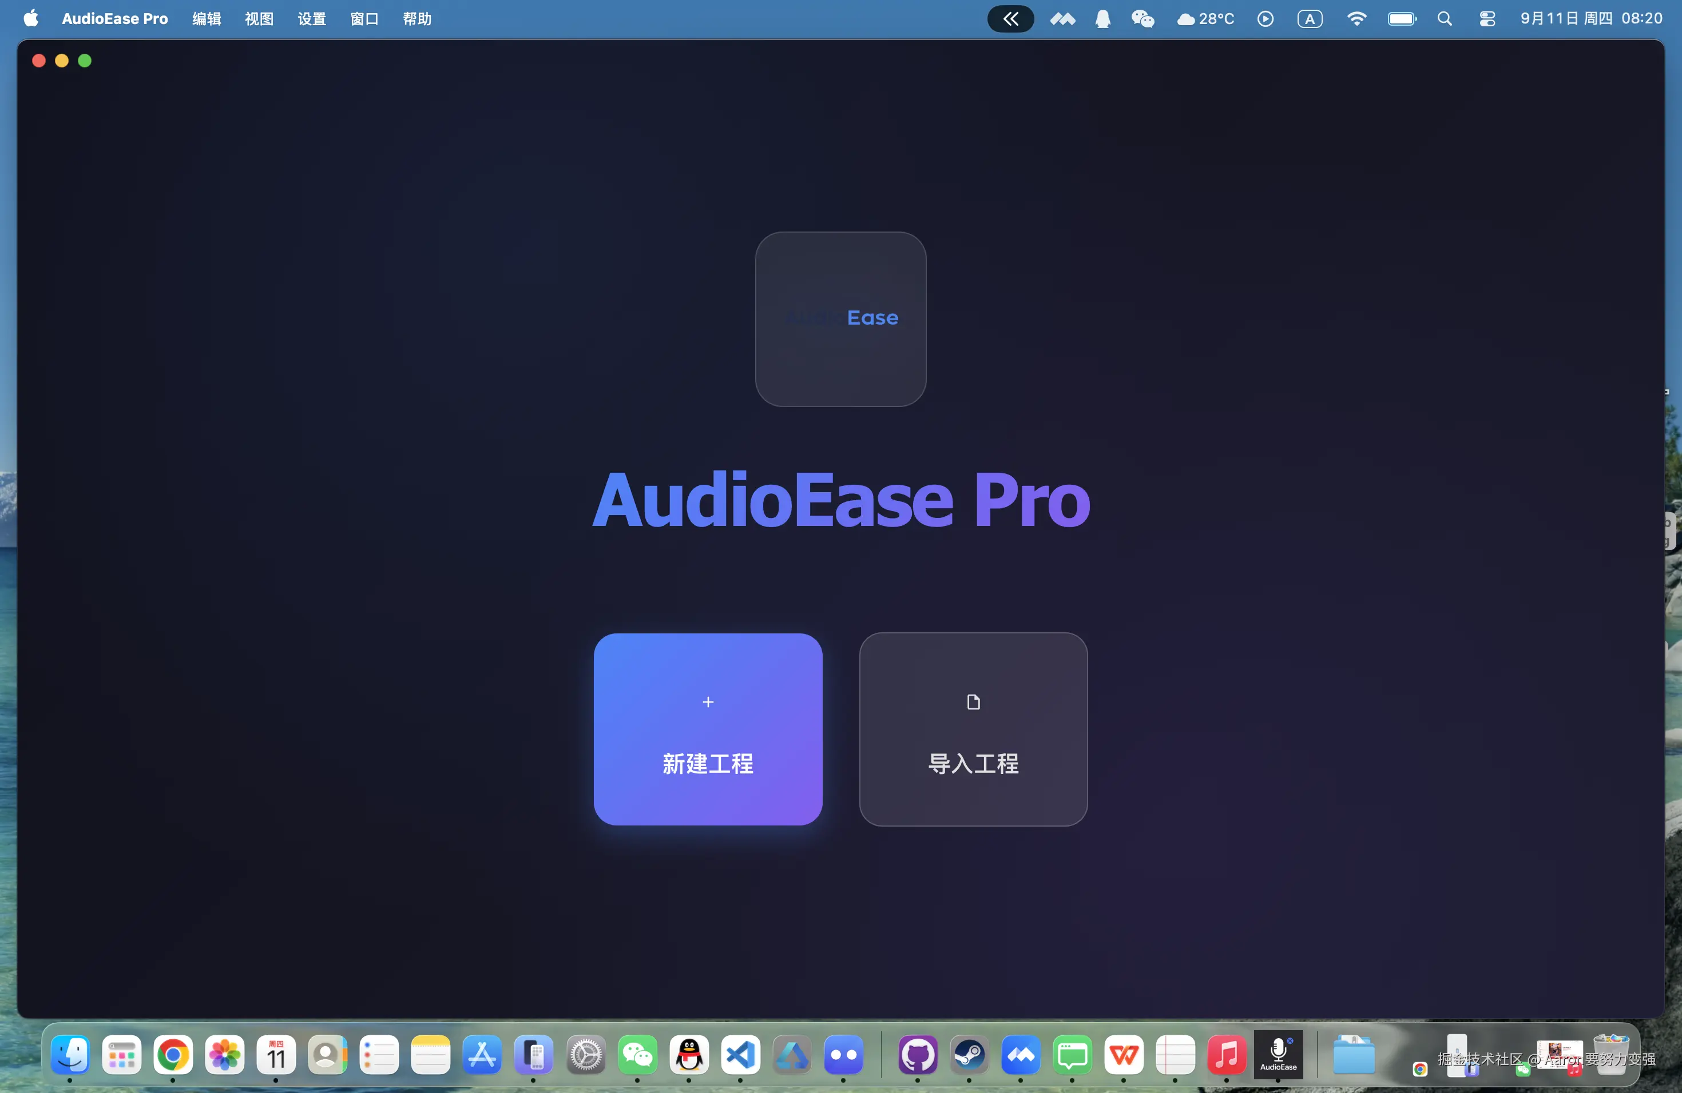Click the 新建工程 button
This screenshot has height=1093, width=1682.
coord(708,729)
